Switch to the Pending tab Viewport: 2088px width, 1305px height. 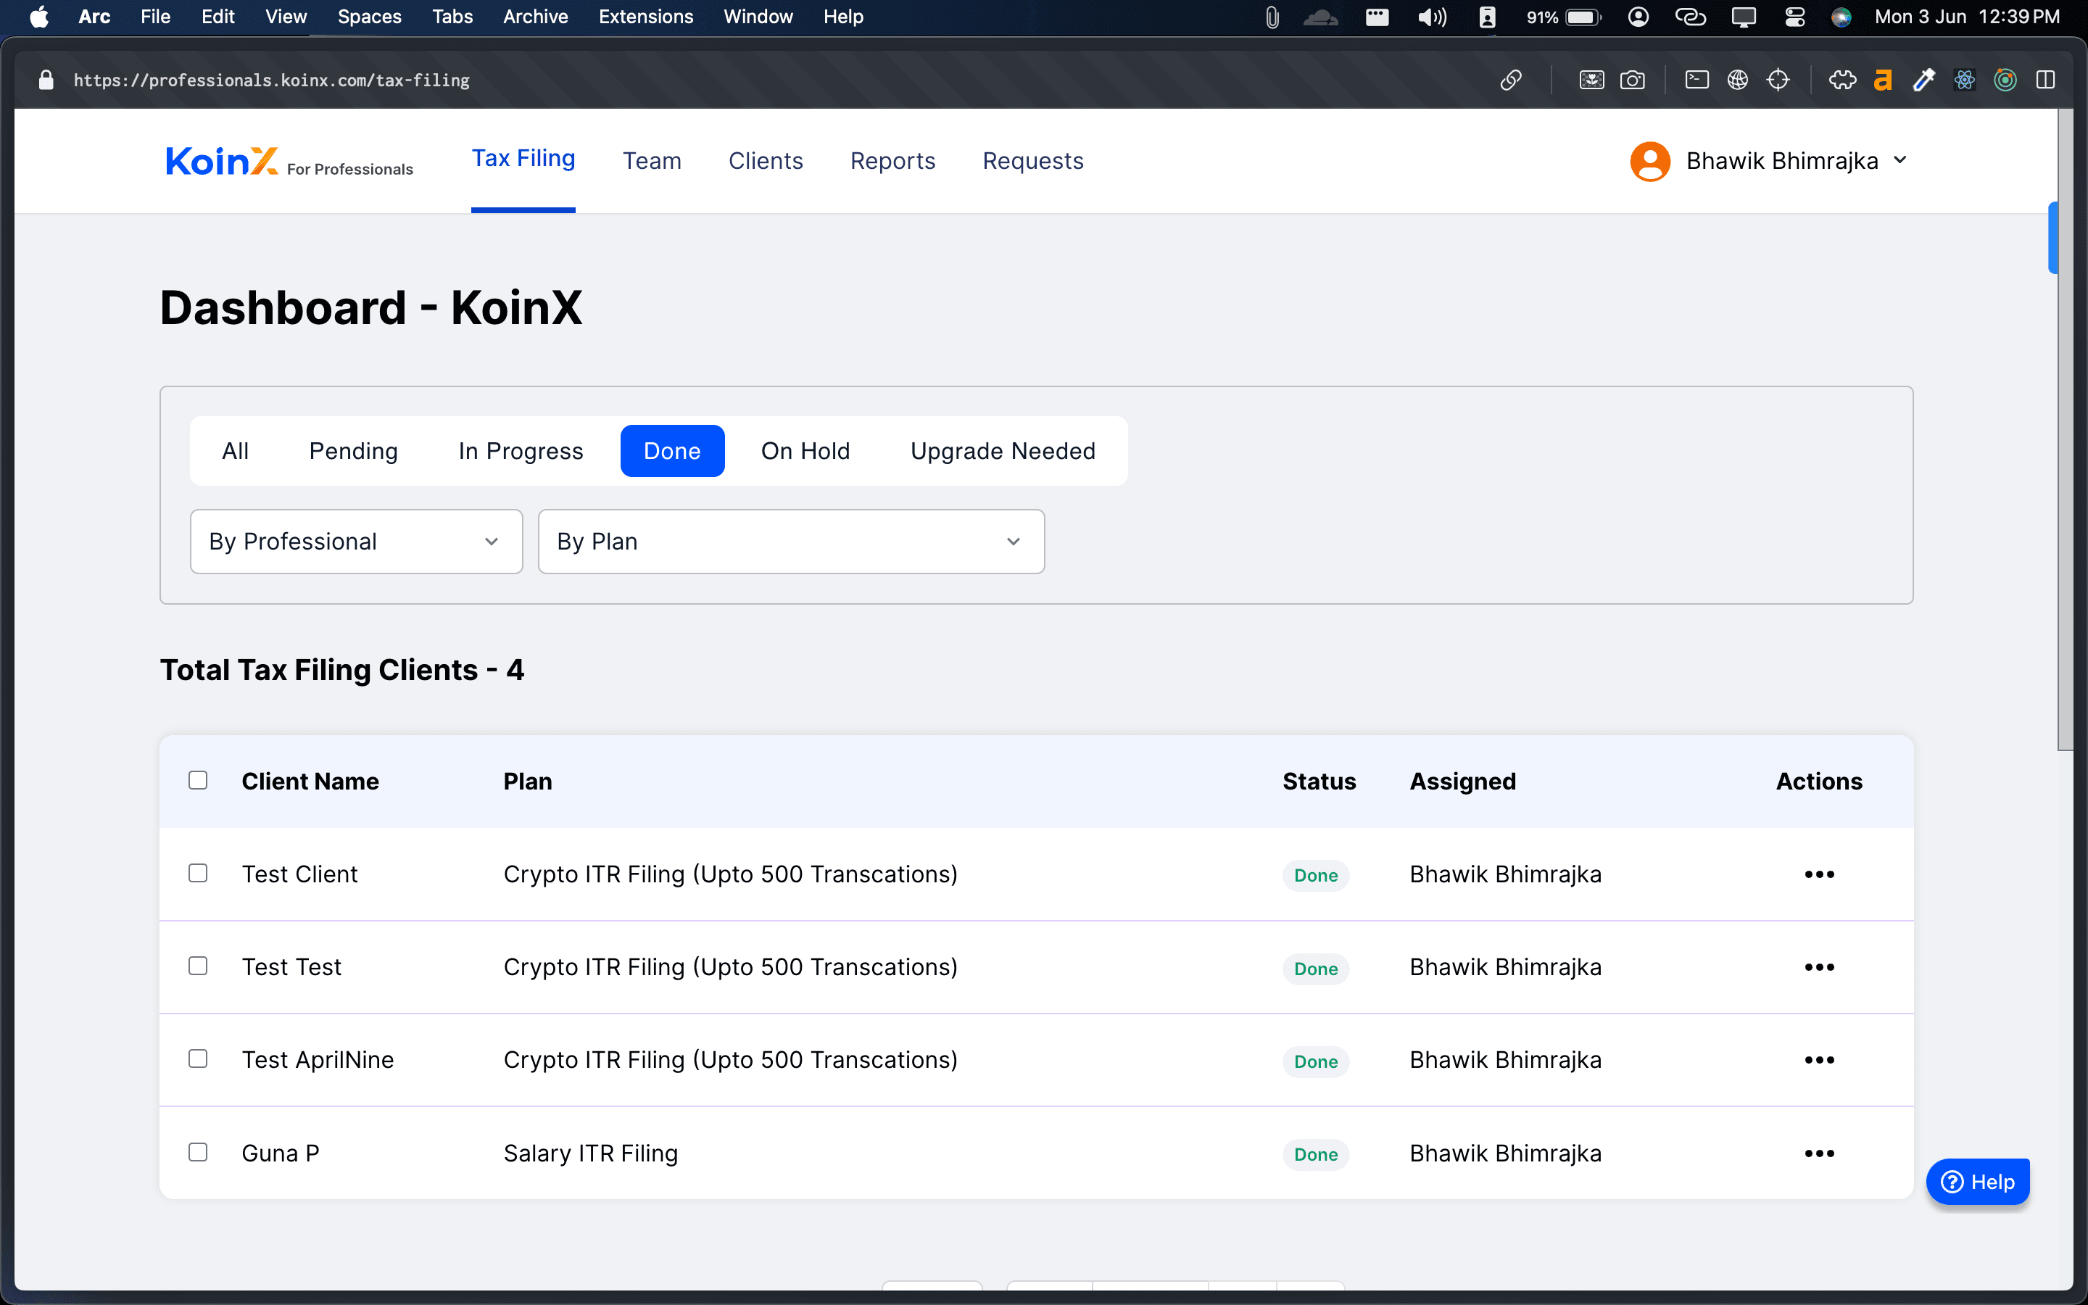[x=352, y=451]
